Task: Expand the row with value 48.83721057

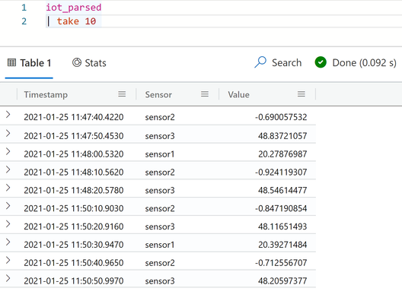Action: 8,133
